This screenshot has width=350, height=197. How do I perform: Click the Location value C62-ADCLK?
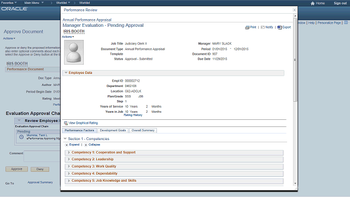click(x=133, y=91)
